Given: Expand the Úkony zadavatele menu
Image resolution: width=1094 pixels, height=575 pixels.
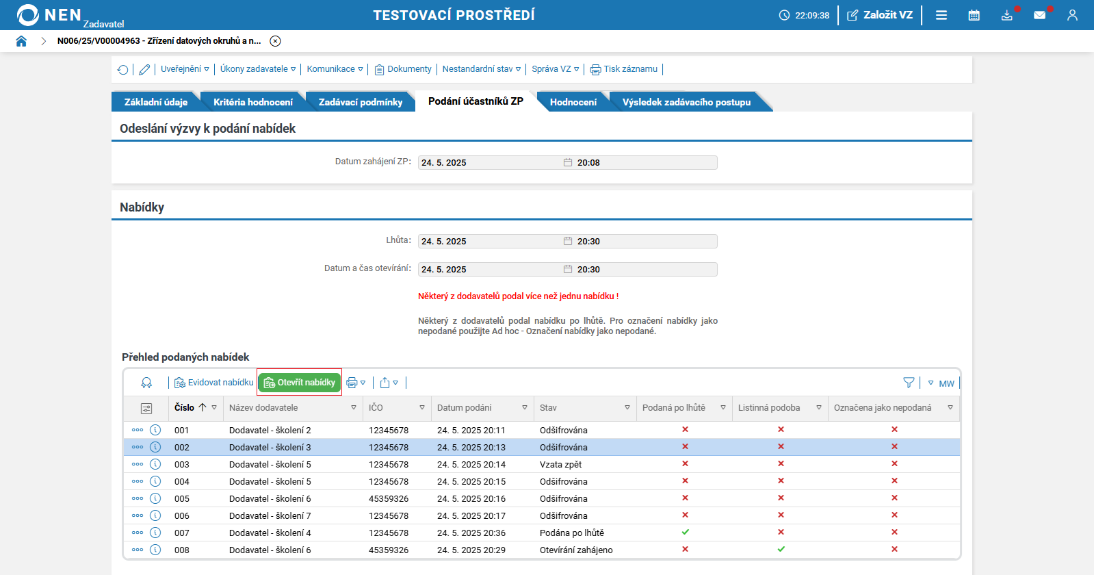Looking at the screenshot, I should (x=257, y=69).
